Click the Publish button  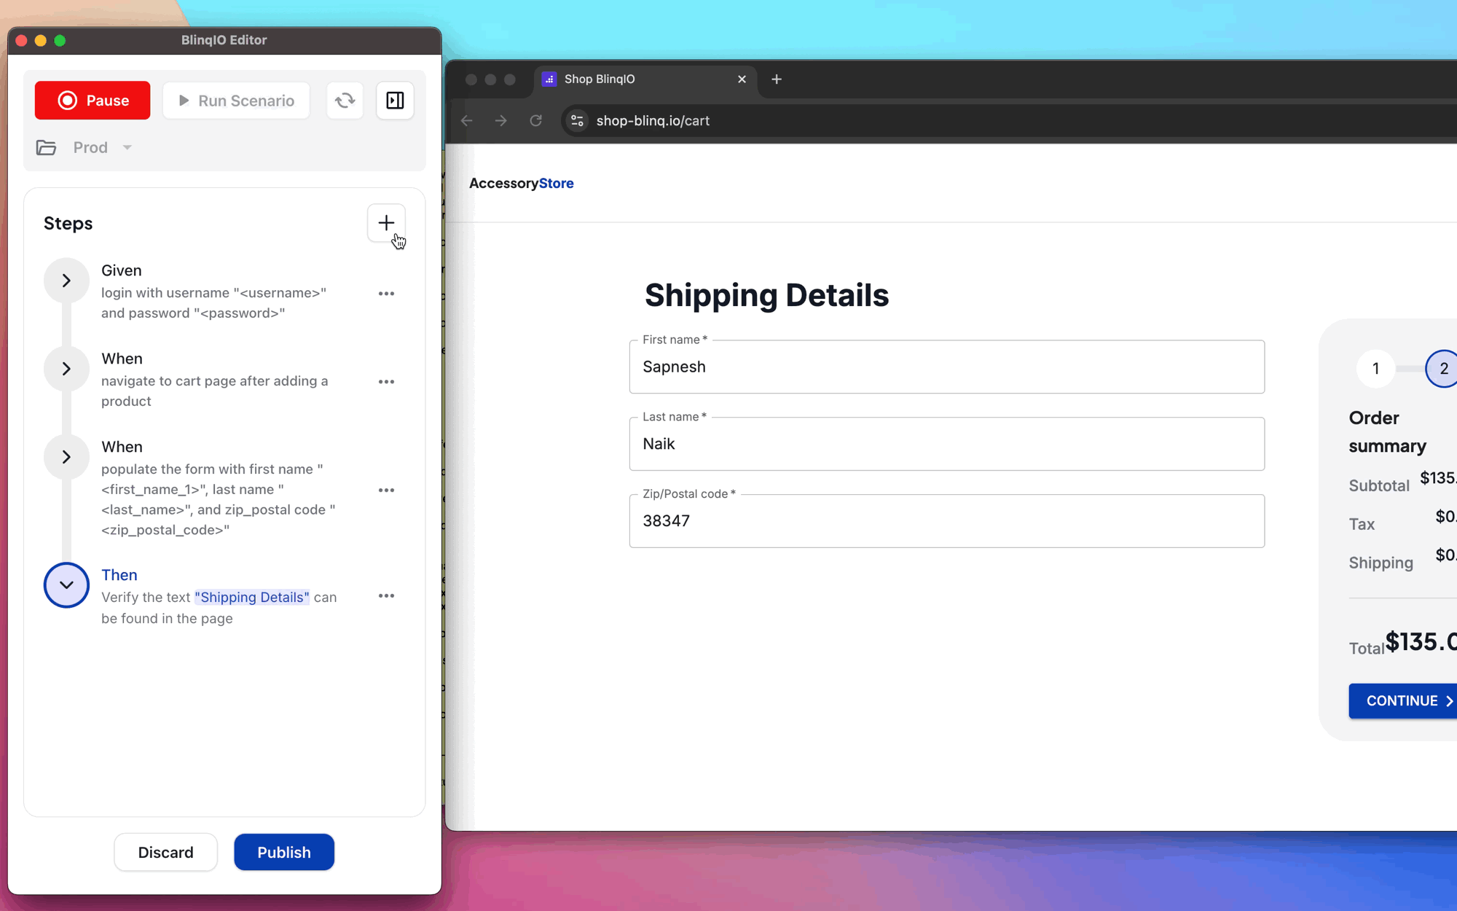[283, 851]
